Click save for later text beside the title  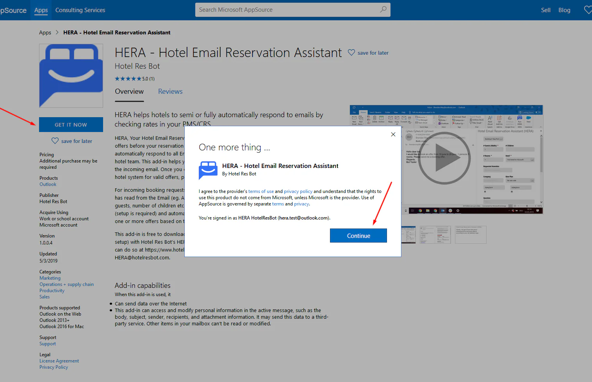pyautogui.click(x=373, y=53)
